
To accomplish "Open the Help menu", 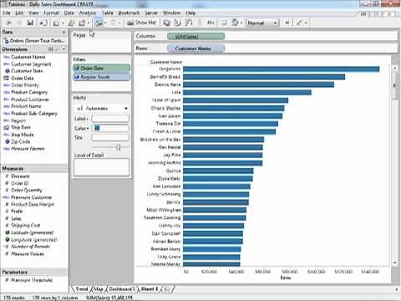I will pos(190,13).
